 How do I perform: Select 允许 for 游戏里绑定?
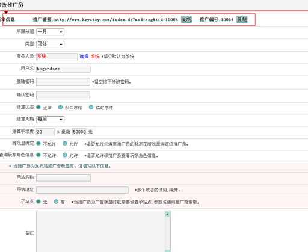[x=64, y=143]
